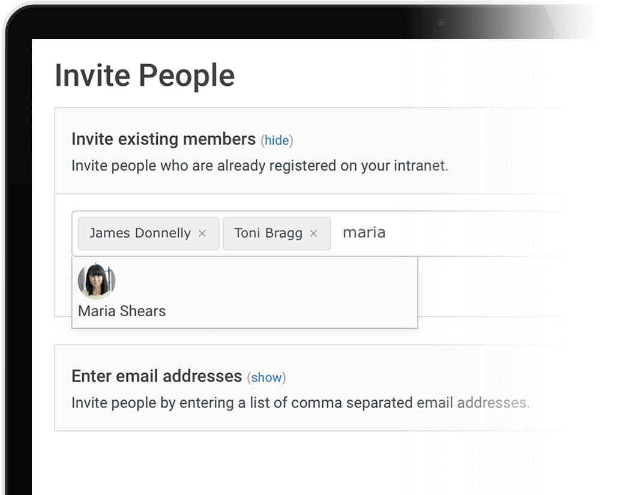The height and width of the screenshot is (495, 620).
Task: Click the James Donnelly tag label
Action: pyautogui.click(x=140, y=233)
